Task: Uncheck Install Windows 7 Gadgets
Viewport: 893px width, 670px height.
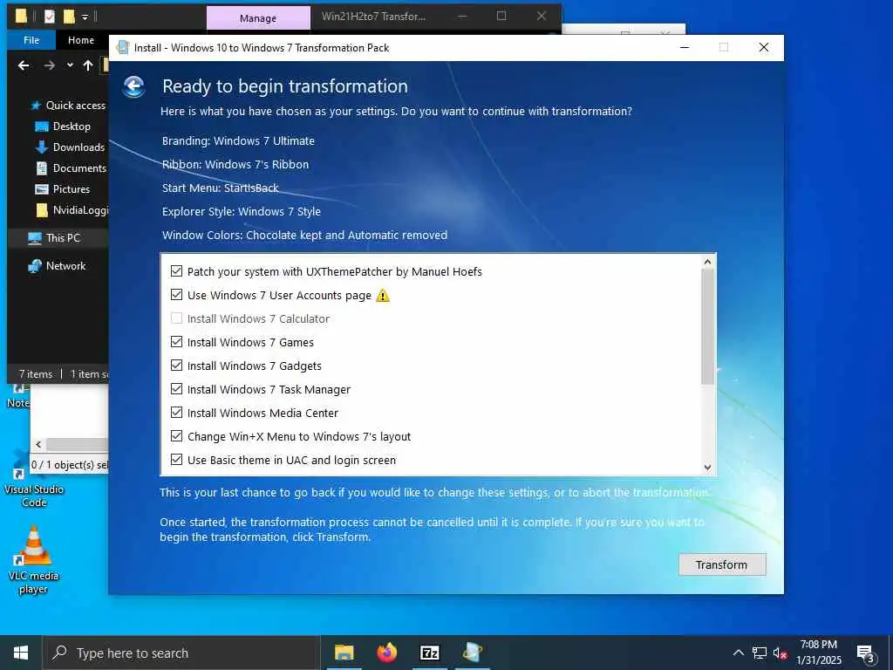Action: 176,366
